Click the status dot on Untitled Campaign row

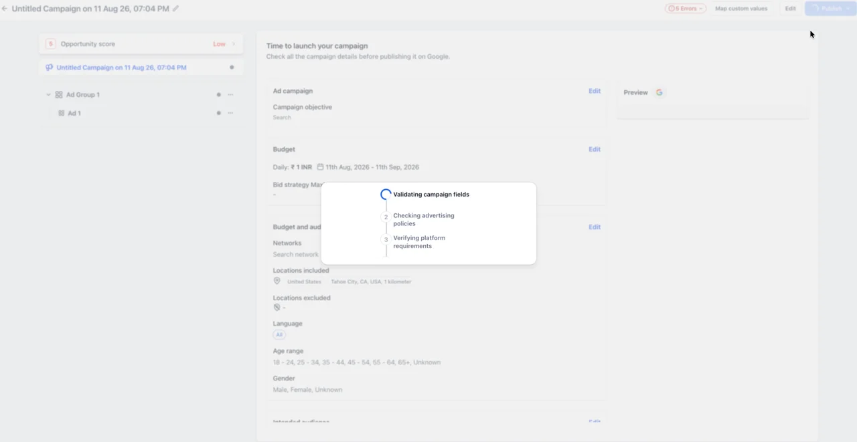(232, 68)
